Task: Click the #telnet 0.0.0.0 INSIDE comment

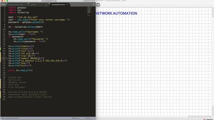Action: [27, 92]
